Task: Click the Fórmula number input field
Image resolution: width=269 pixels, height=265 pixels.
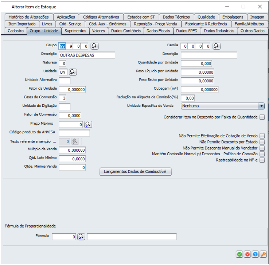Action: click(x=64, y=237)
